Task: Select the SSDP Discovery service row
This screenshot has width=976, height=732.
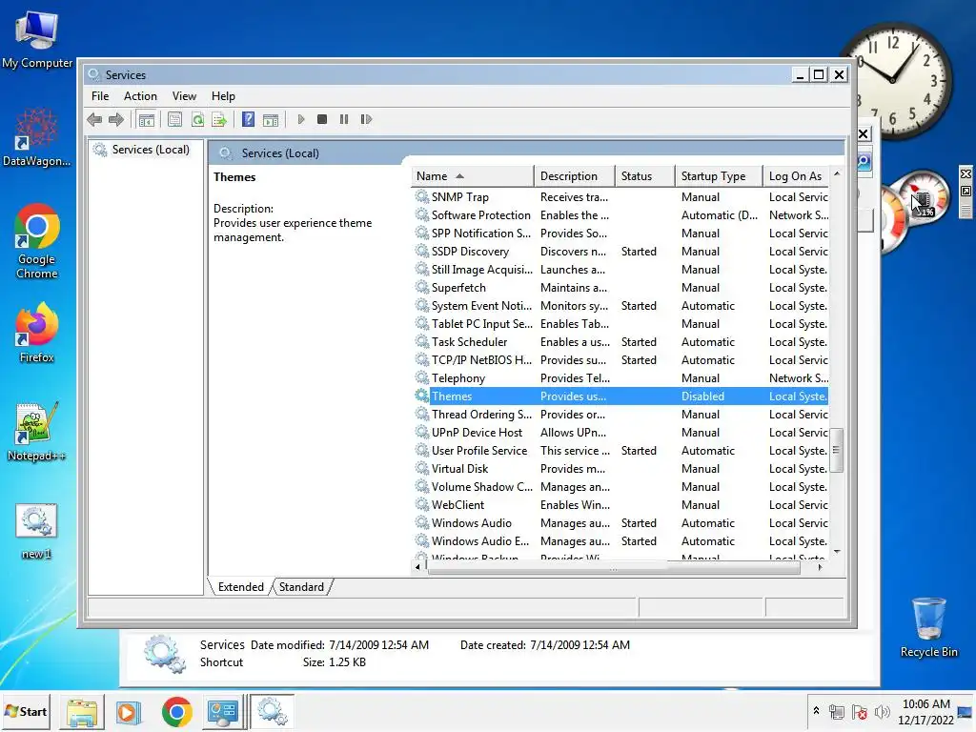Action: (620, 252)
